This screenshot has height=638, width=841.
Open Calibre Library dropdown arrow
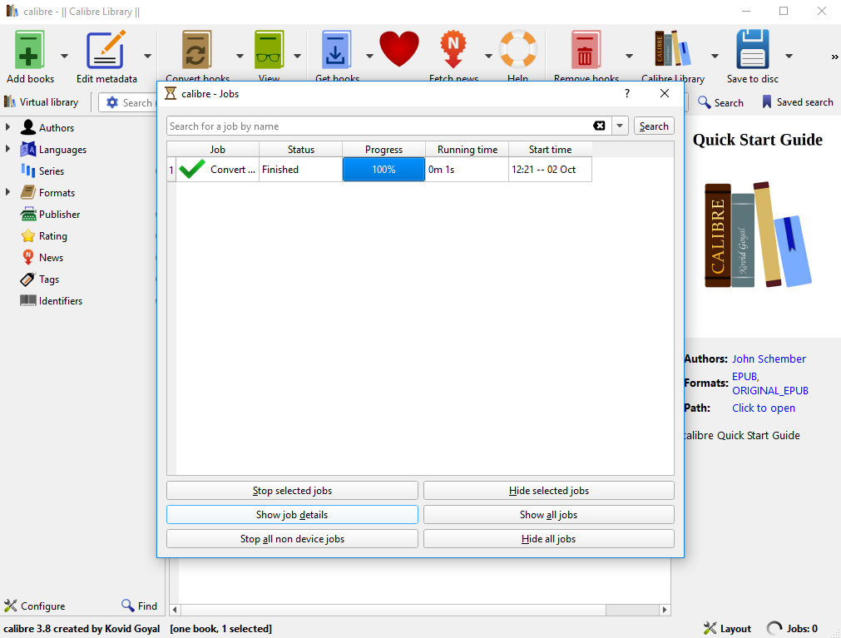tap(715, 56)
